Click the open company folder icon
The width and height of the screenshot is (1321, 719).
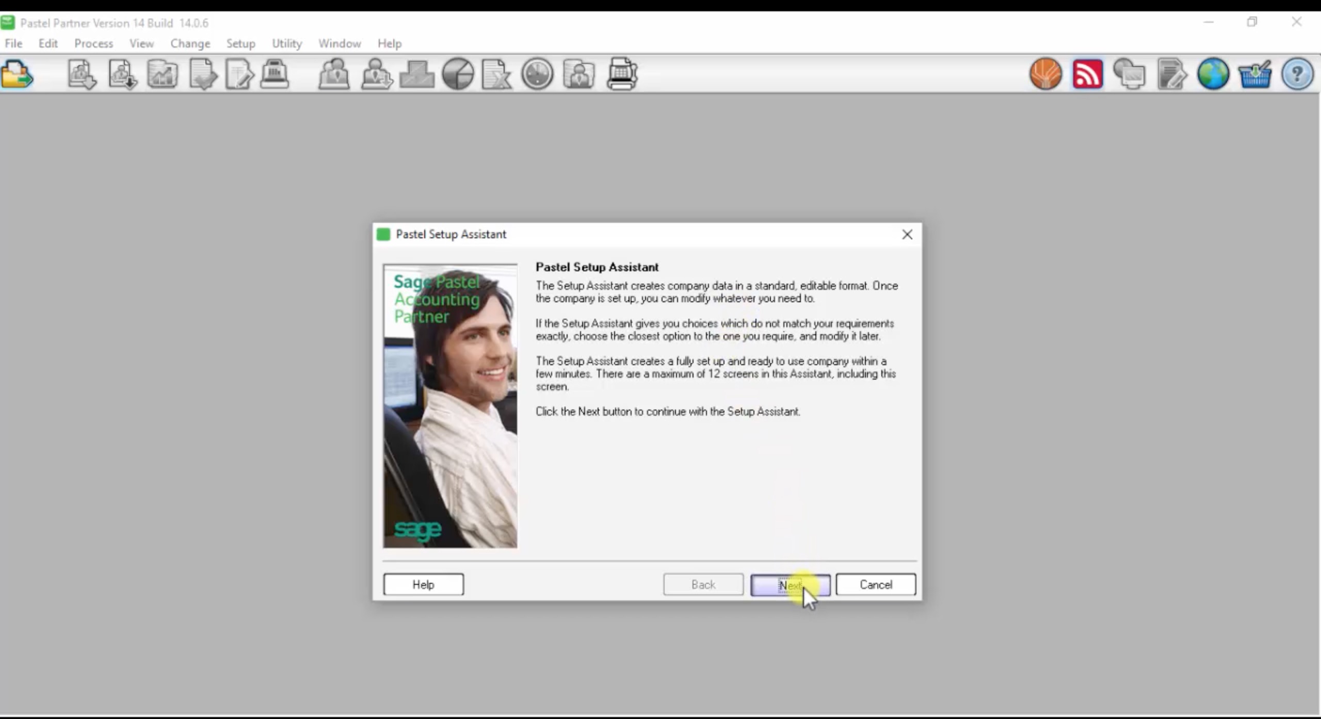pos(17,74)
